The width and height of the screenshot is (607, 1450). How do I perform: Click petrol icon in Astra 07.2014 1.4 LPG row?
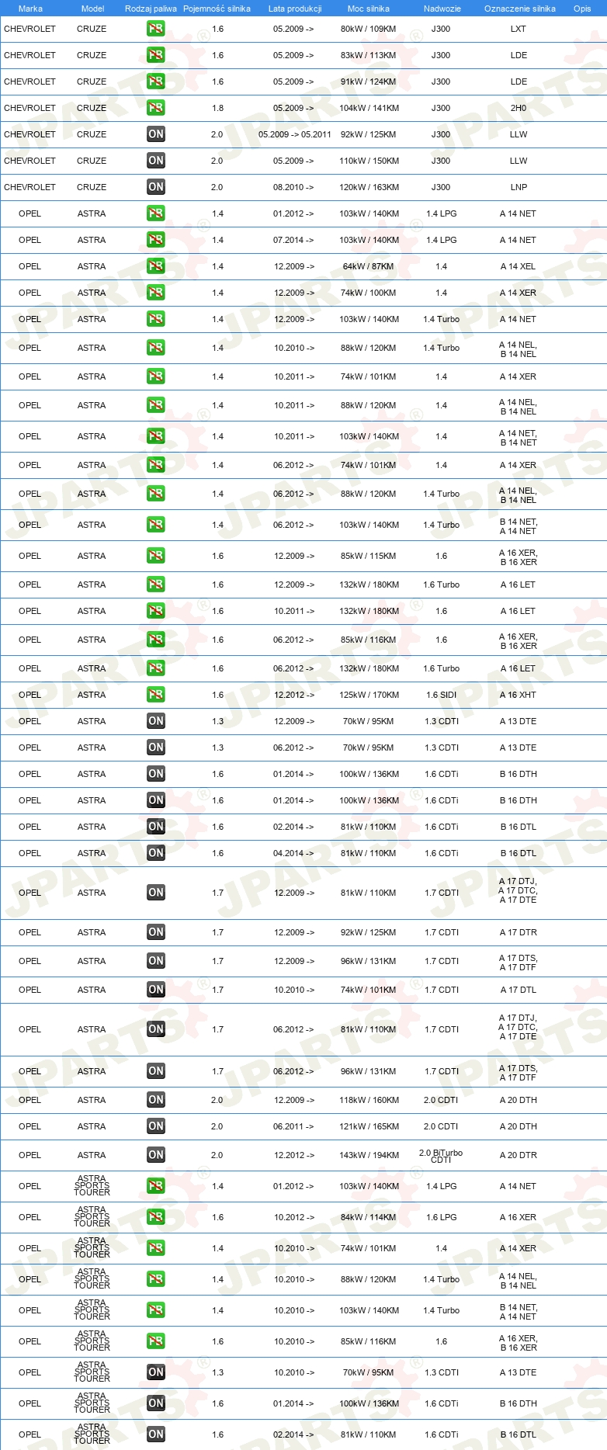(156, 240)
